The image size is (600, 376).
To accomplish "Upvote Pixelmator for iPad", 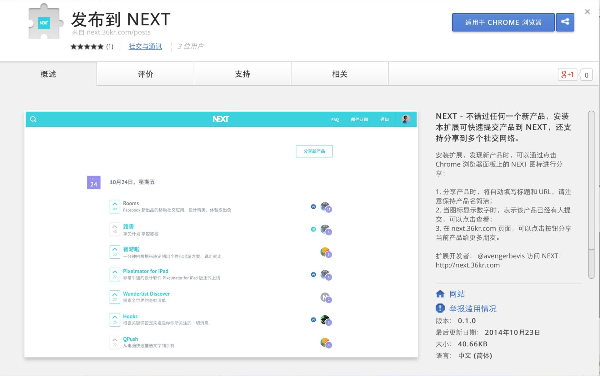I will [x=115, y=274].
